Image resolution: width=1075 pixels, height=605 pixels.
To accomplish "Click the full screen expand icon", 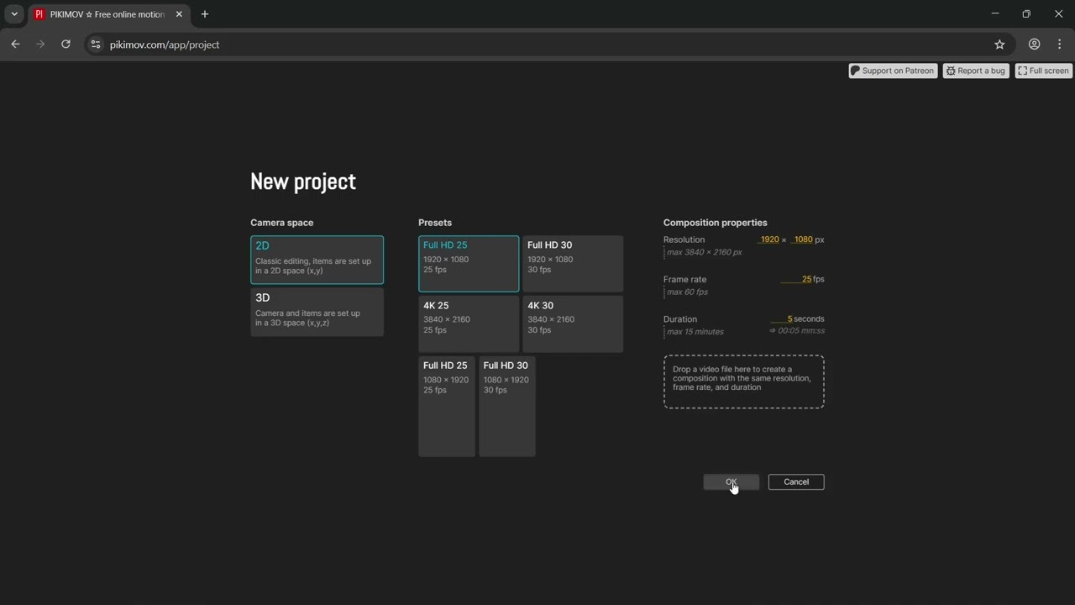I will (1022, 71).
